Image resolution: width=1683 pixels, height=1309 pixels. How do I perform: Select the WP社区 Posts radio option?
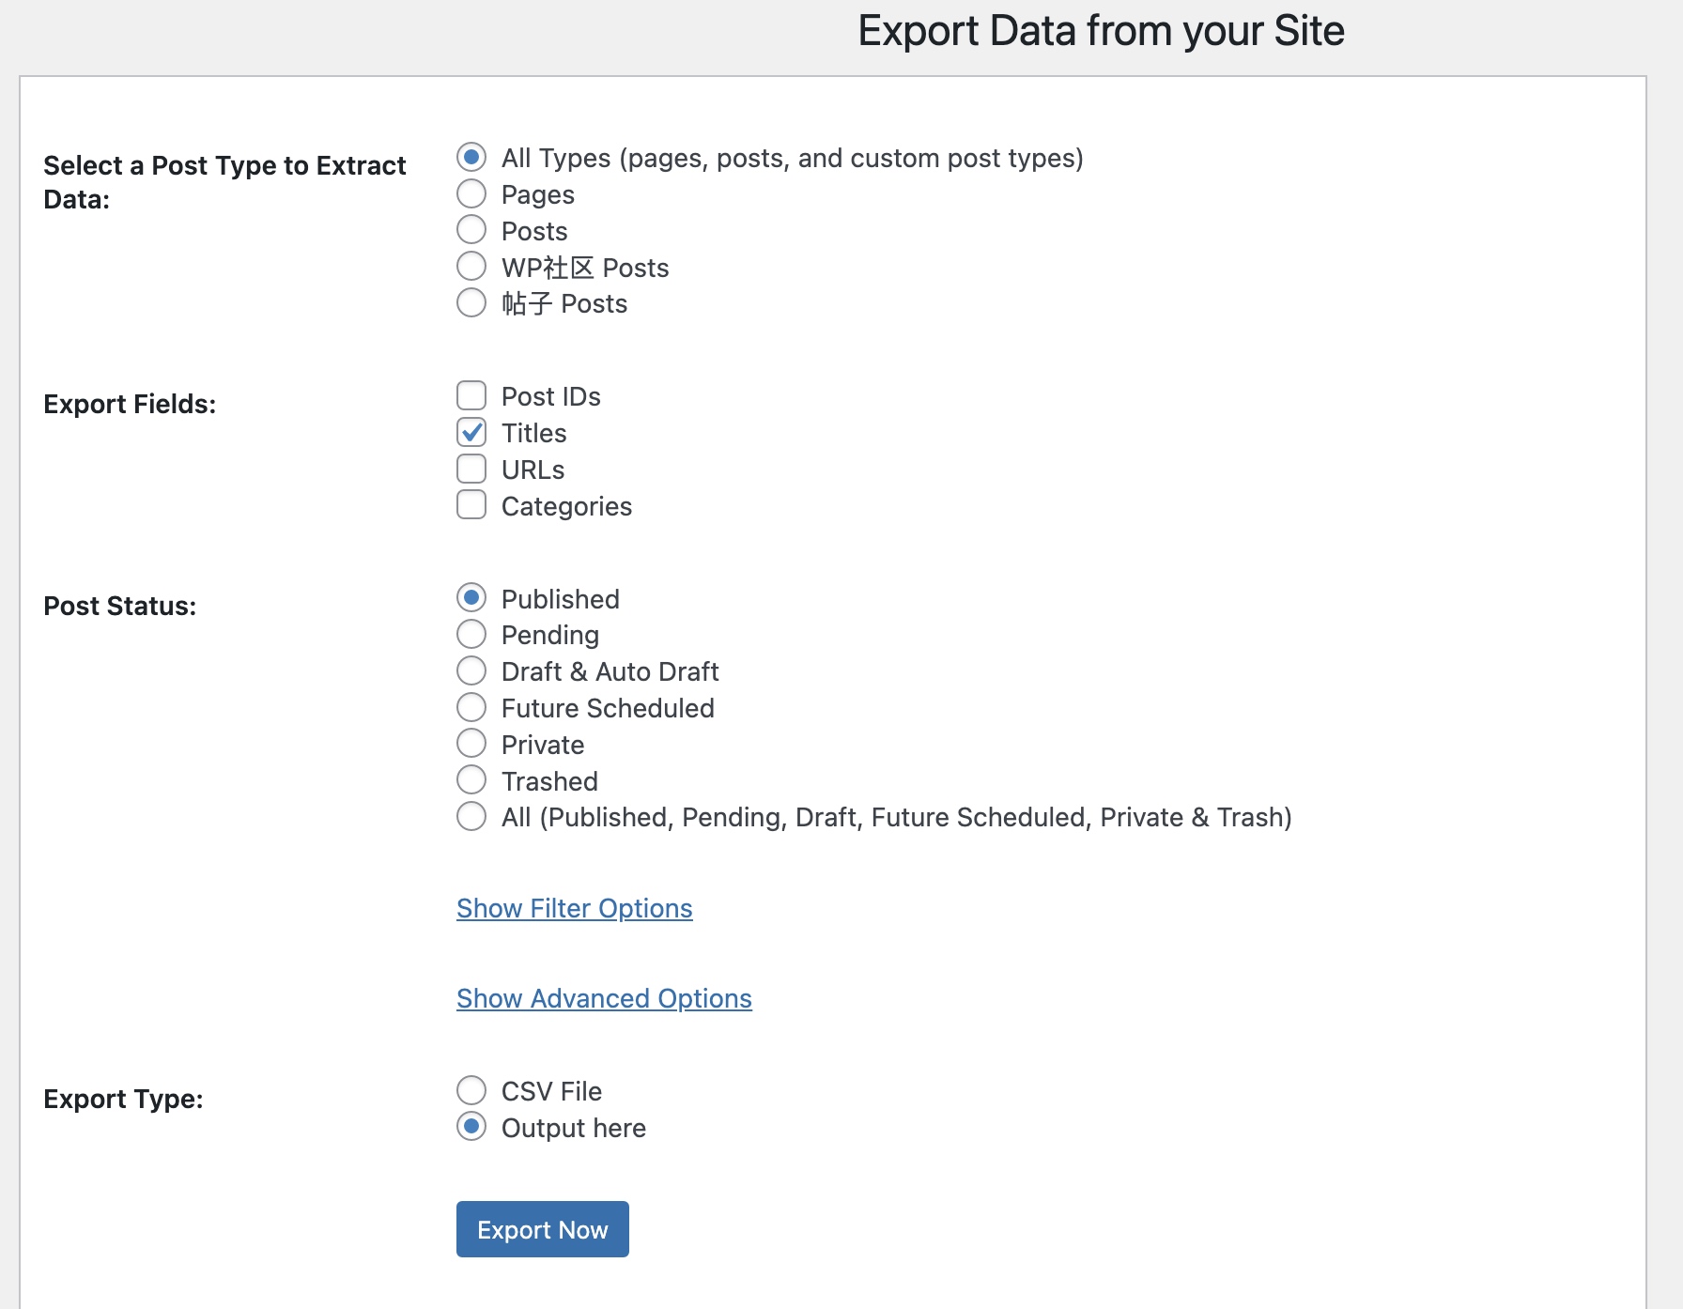coord(471,266)
